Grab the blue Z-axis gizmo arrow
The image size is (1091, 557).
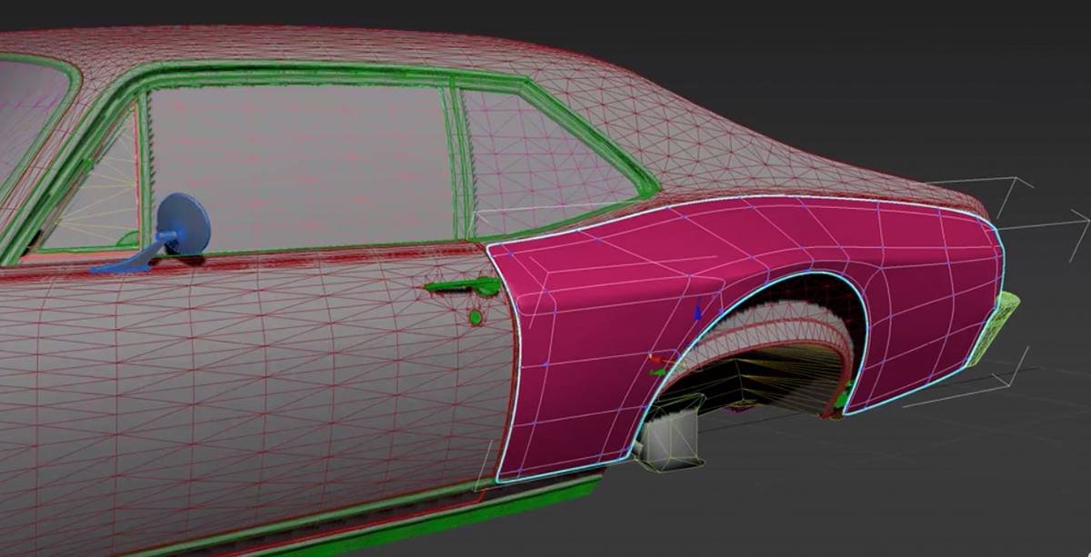697,312
